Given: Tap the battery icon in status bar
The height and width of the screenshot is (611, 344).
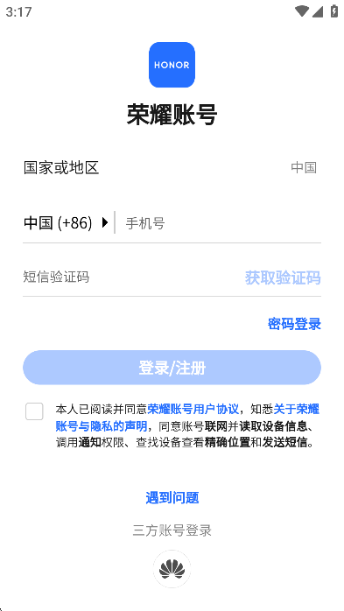Looking at the screenshot, I should click(333, 11).
